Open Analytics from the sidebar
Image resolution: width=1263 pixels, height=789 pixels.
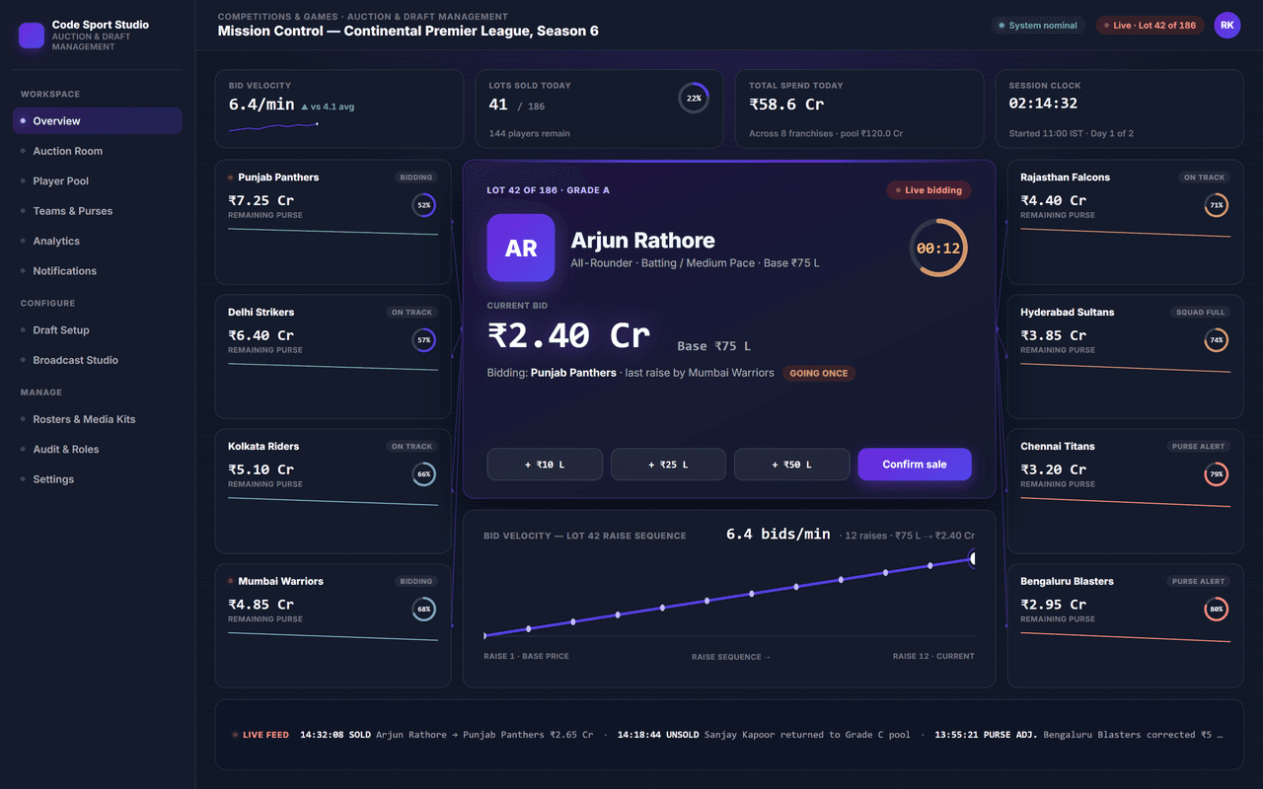pyautogui.click(x=98, y=241)
